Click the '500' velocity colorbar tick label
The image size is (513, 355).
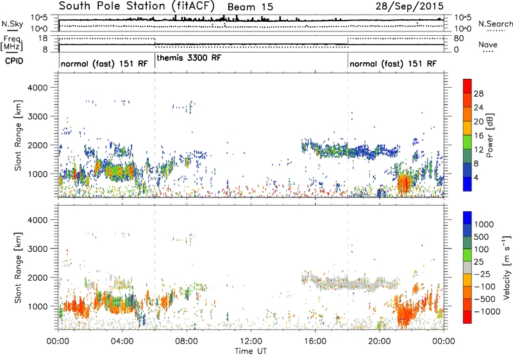coord(481,236)
